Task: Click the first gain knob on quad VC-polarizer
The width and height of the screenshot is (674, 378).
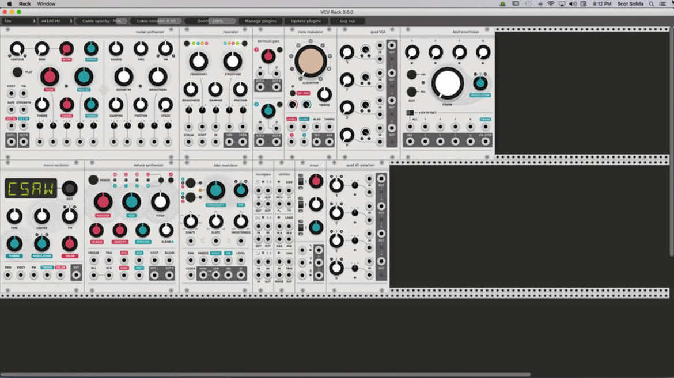Action: 336,186
